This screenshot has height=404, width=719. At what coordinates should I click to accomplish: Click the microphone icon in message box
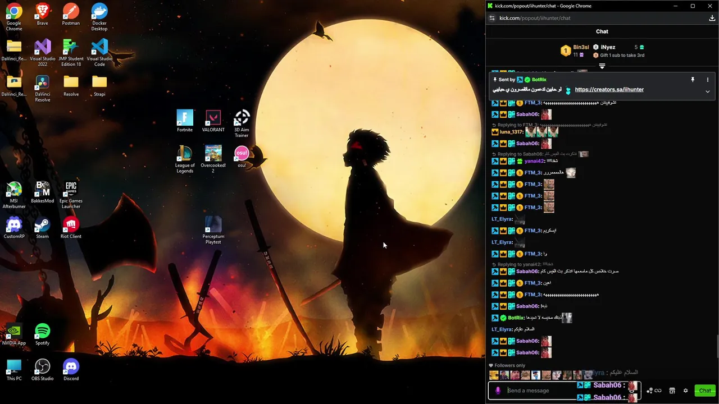pos(498,391)
